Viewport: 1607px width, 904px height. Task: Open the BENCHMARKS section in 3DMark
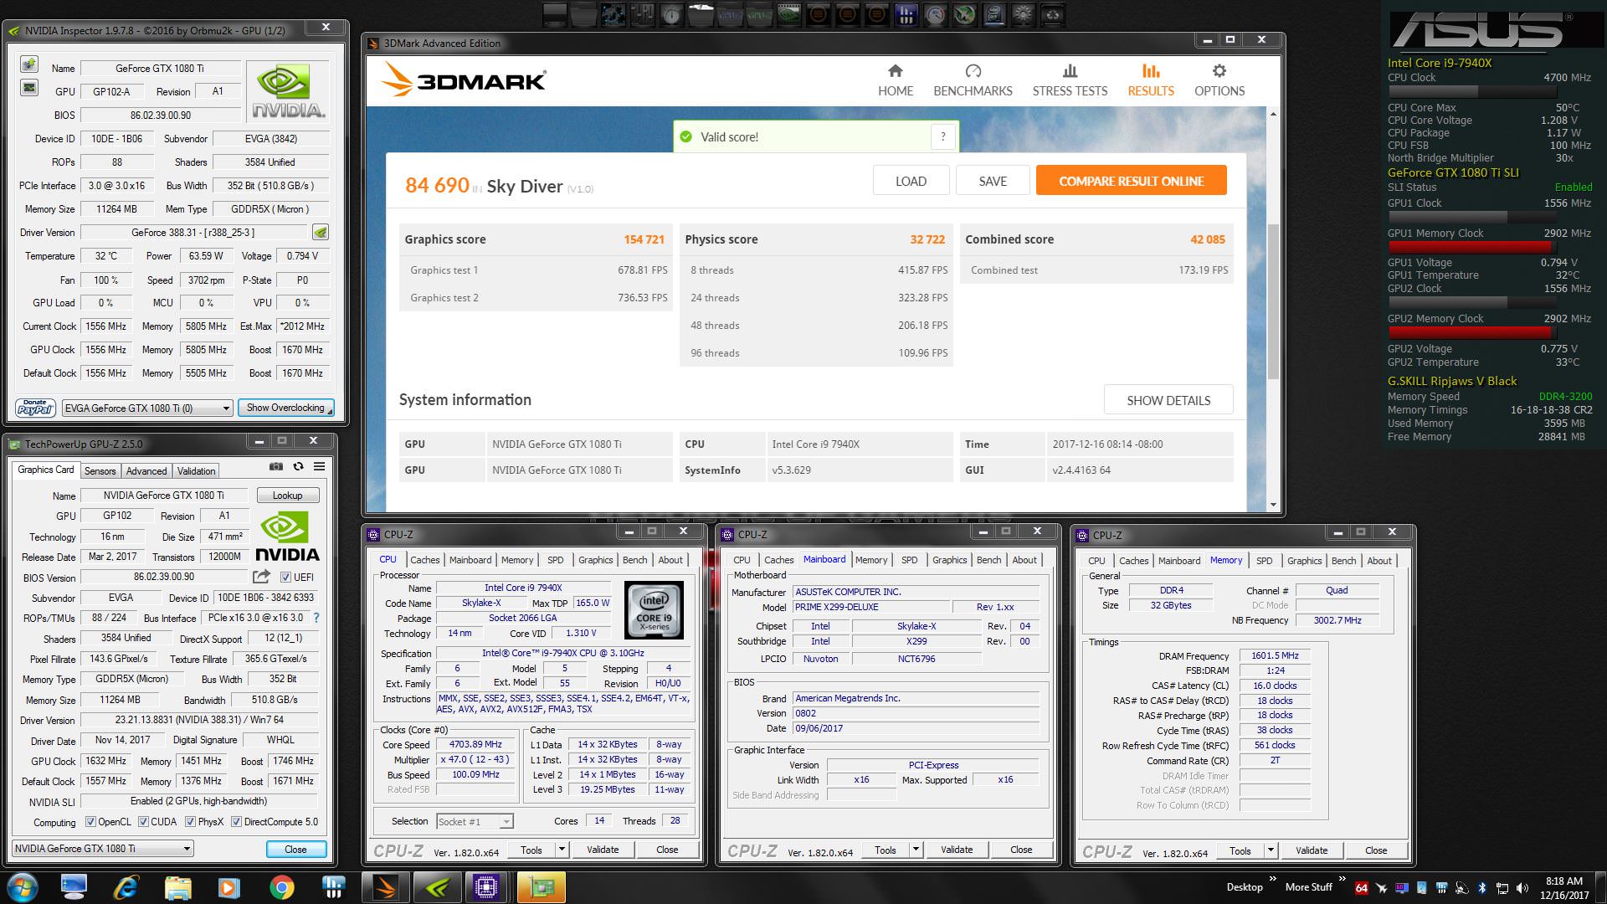(x=973, y=81)
